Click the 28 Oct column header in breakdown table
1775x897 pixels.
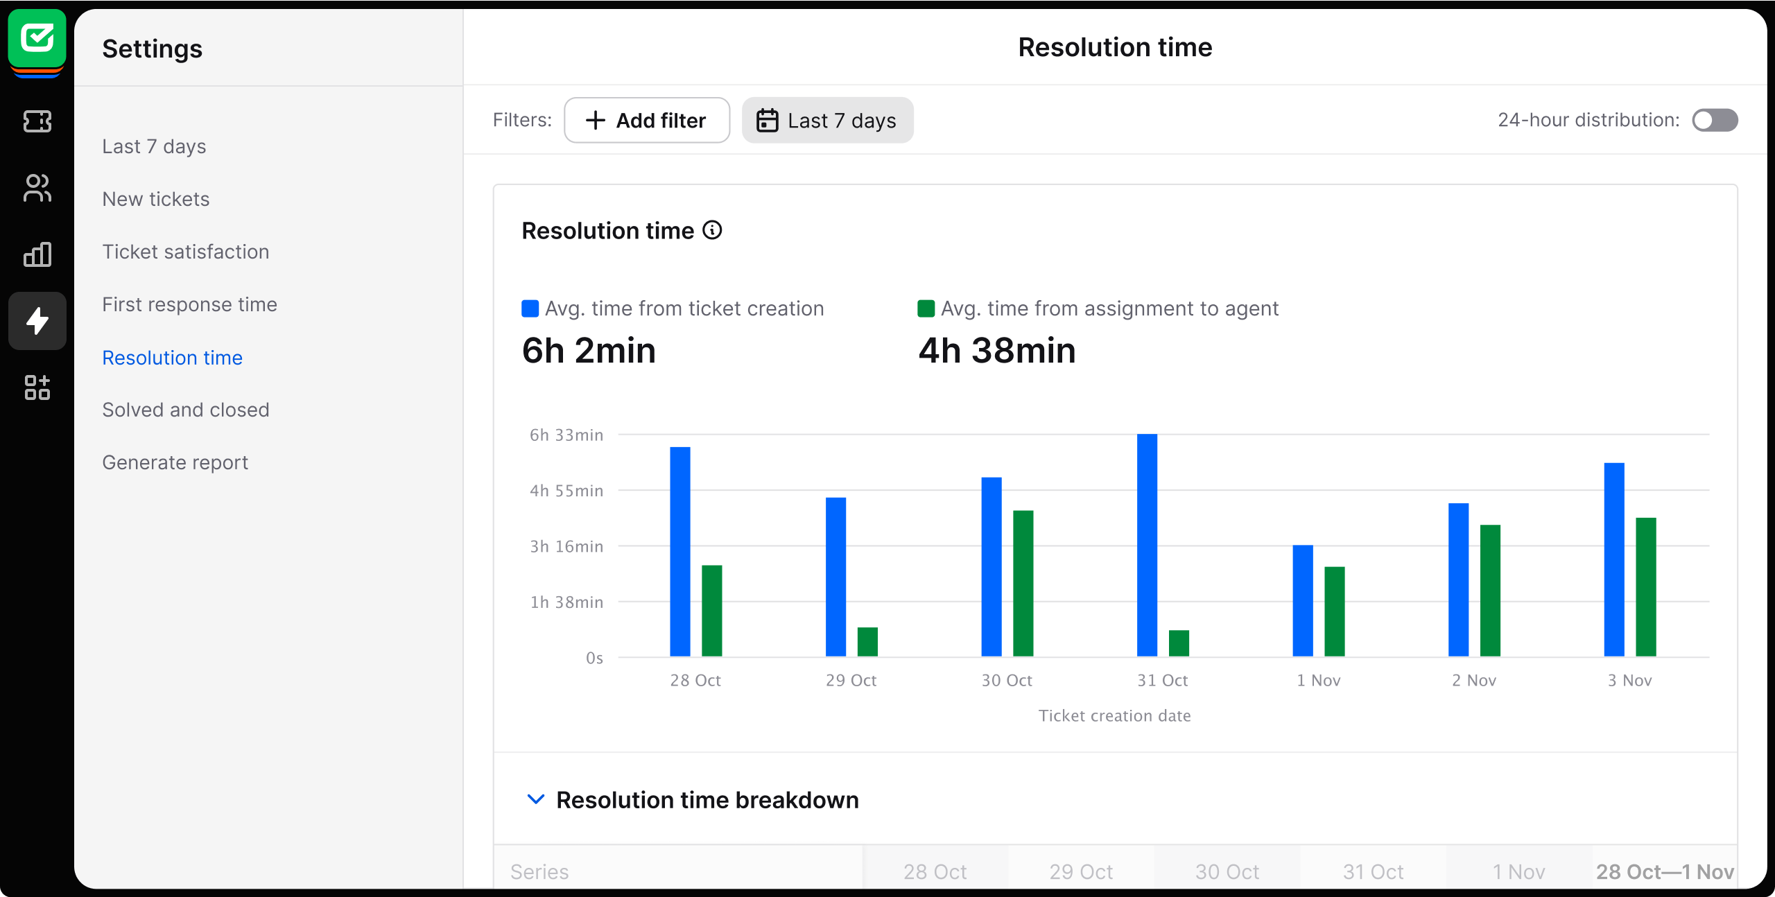(935, 871)
